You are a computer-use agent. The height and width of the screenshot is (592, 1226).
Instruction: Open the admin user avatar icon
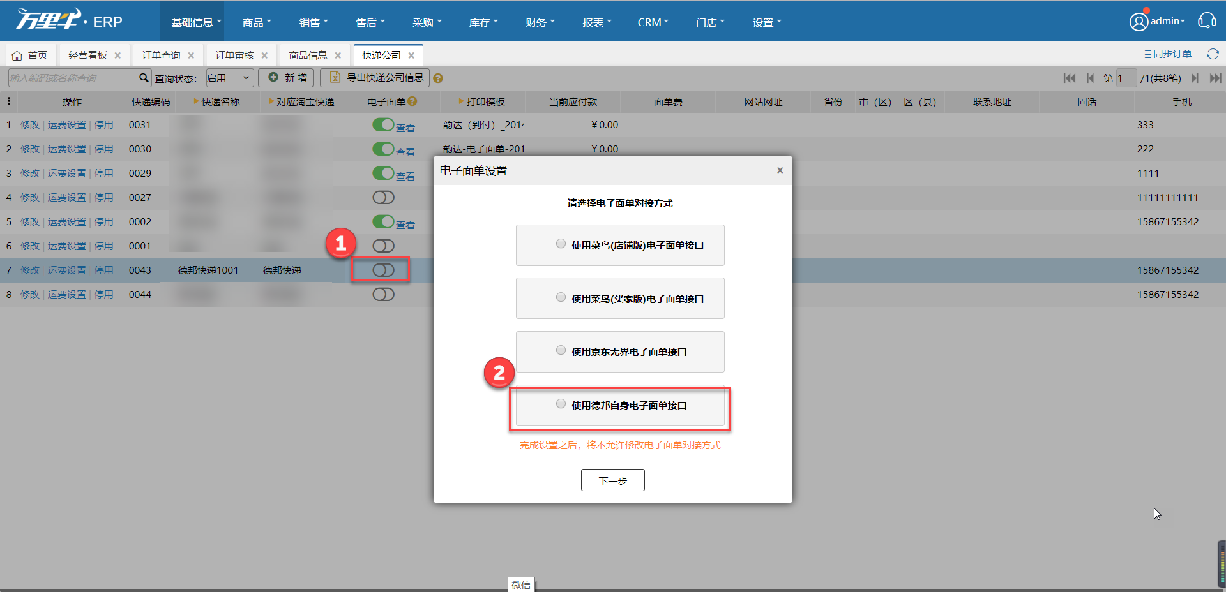(x=1139, y=22)
